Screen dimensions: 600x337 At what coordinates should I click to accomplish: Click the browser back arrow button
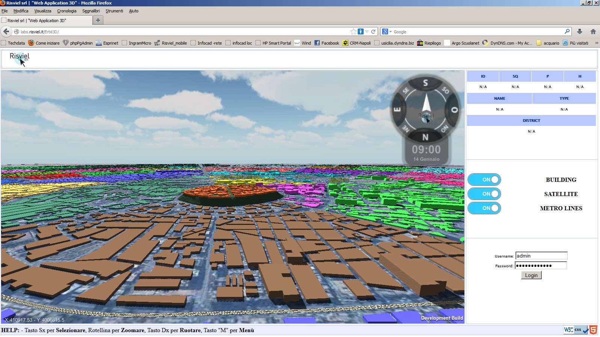(6, 31)
